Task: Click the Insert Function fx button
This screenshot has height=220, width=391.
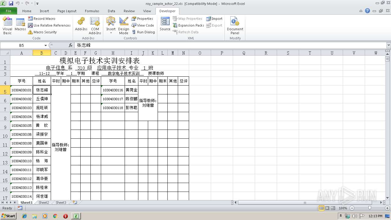Action: [71, 45]
